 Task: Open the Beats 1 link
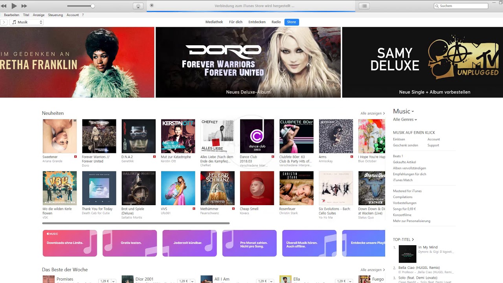(398, 156)
